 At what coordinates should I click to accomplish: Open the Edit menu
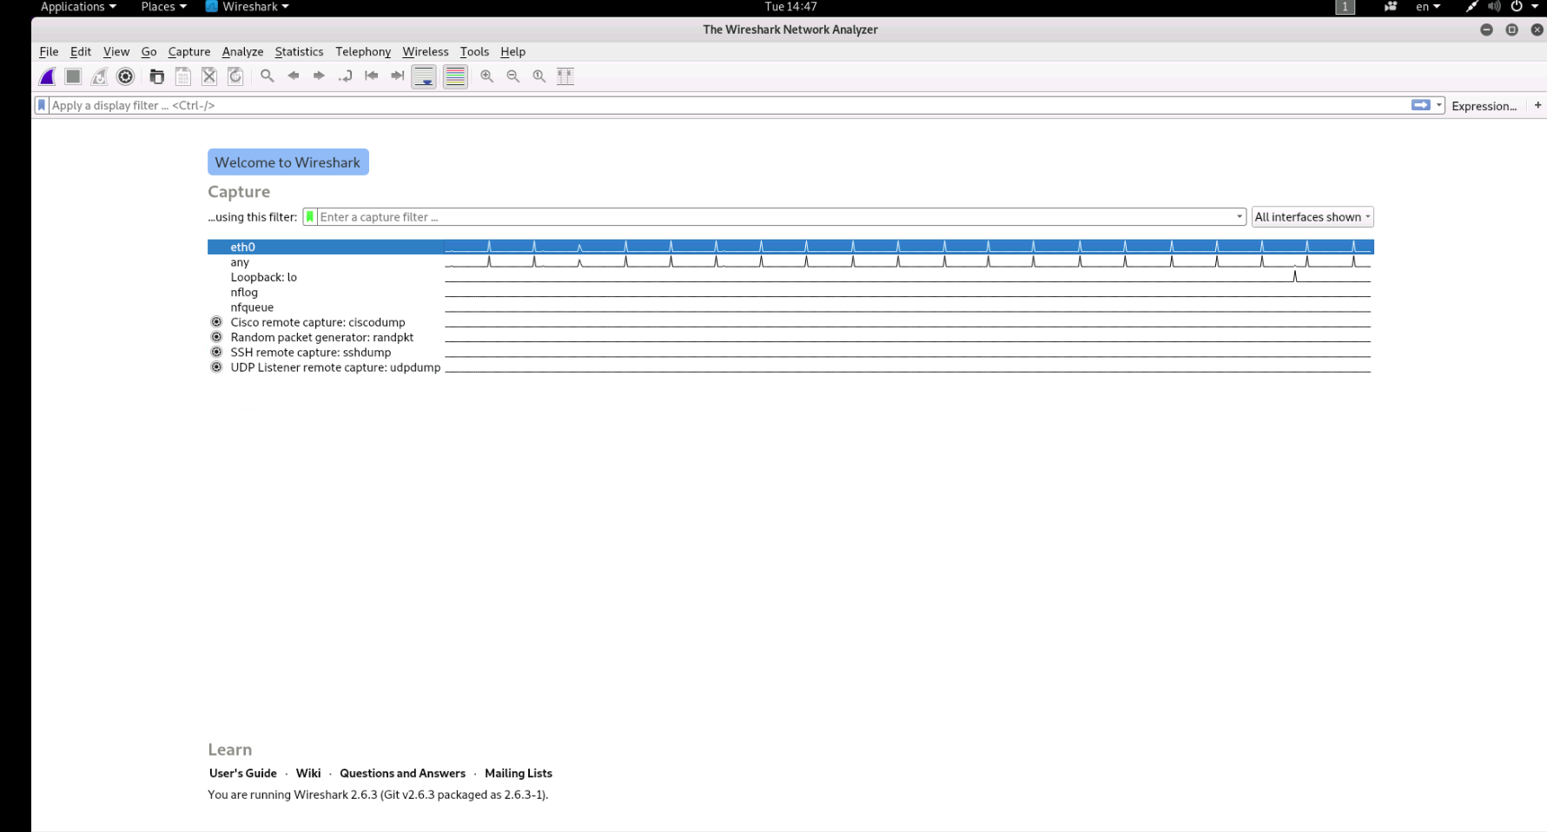tap(81, 52)
